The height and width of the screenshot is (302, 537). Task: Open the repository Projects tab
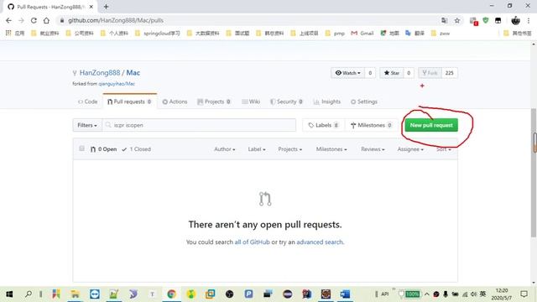coord(214,102)
